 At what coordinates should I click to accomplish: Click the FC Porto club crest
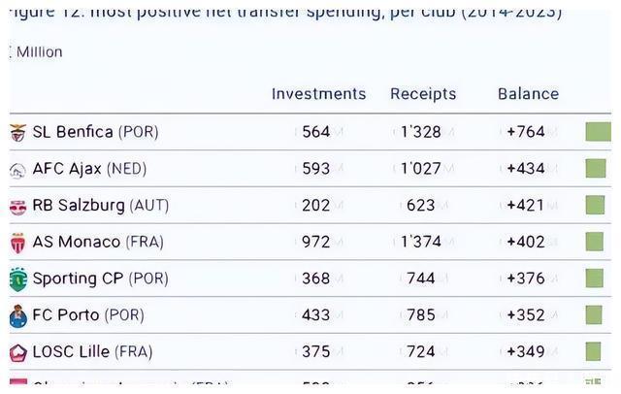[x=17, y=316]
